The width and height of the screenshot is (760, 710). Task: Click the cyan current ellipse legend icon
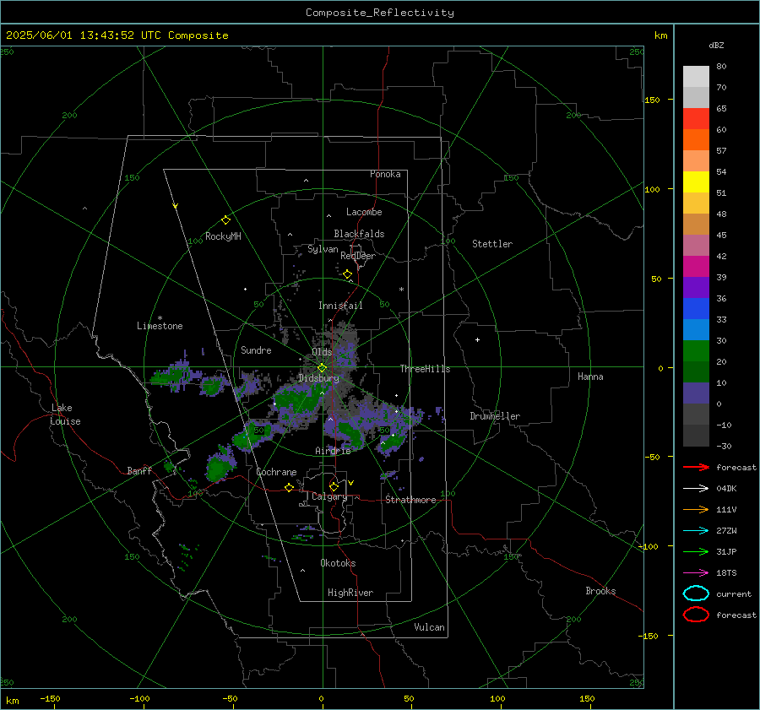[x=696, y=593]
